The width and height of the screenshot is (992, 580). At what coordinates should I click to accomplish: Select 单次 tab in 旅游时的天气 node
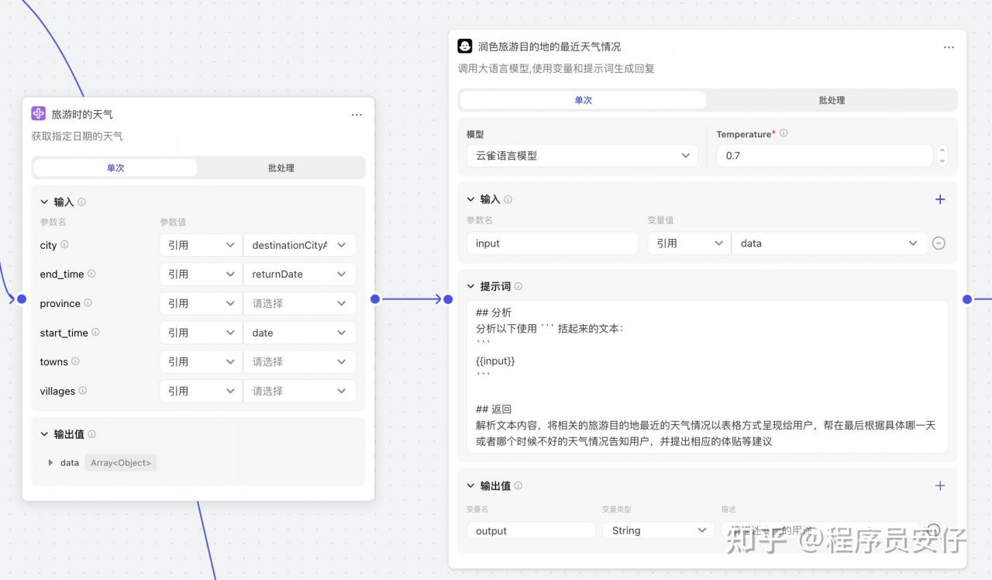115,167
